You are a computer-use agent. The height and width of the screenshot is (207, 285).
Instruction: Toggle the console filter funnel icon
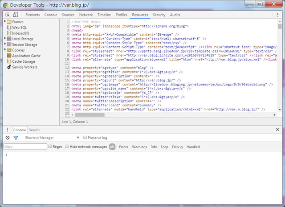(16, 138)
